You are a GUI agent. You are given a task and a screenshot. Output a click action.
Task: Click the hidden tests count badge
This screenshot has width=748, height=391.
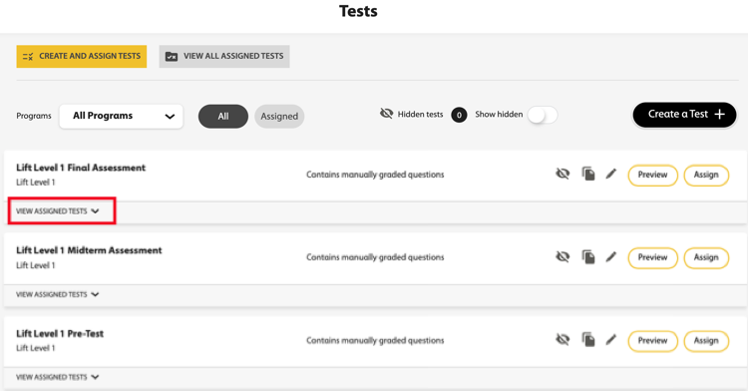(x=459, y=115)
